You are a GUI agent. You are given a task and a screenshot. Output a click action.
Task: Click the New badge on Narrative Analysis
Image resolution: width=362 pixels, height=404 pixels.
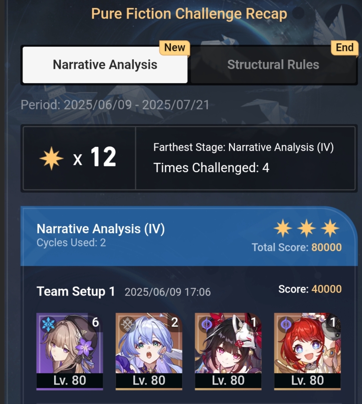[174, 48]
